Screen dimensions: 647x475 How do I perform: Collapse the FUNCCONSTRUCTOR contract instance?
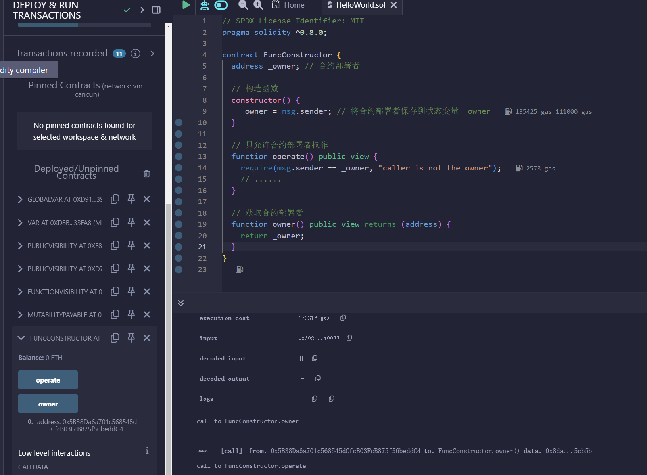pos(21,338)
